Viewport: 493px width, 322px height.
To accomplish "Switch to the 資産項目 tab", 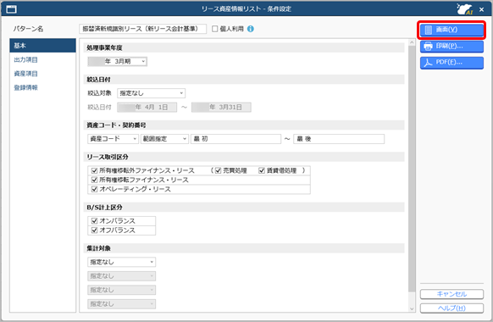I will pyautogui.click(x=25, y=74).
